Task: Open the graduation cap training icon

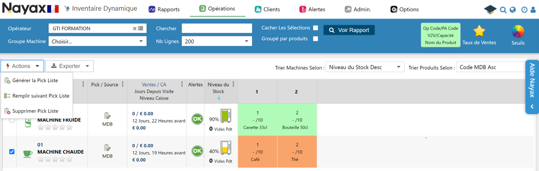Action: [490, 9]
